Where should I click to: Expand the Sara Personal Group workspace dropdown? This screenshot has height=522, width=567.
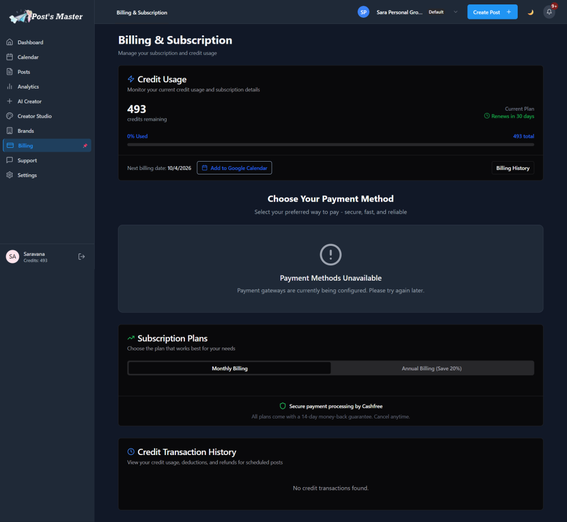(455, 12)
